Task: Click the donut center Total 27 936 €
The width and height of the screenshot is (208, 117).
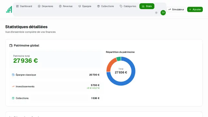Action: click(121, 71)
